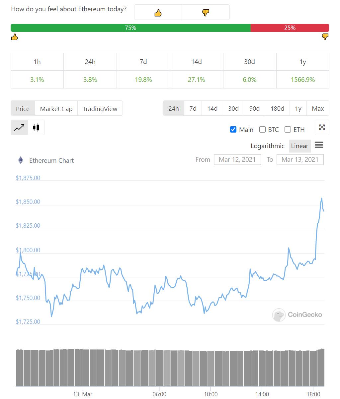Viewport: 340px width, 399px height.
Task: Open the To date picker
Action: pyautogui.click(x=300, y=159)
